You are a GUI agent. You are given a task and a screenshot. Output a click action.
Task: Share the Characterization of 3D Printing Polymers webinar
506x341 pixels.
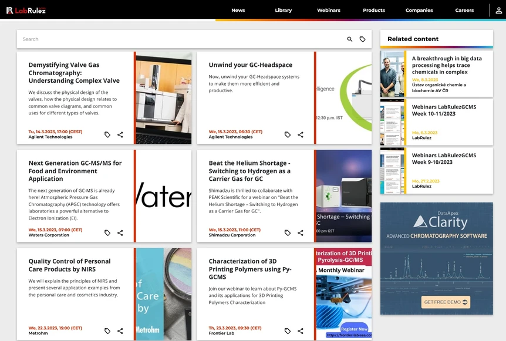[301, 330]
